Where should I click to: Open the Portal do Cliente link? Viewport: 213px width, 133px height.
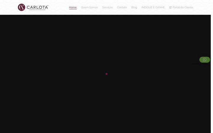(x=181, y=7)
